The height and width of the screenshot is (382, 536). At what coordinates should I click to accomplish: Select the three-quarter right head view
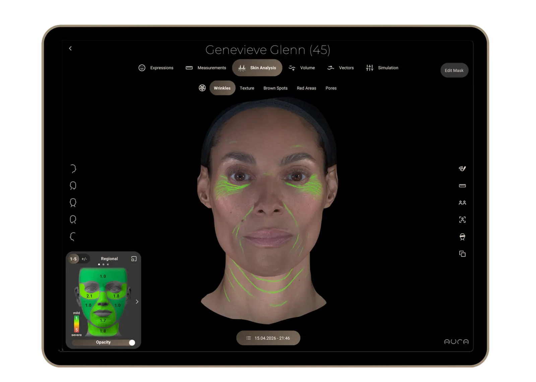[x=73, y=186]
